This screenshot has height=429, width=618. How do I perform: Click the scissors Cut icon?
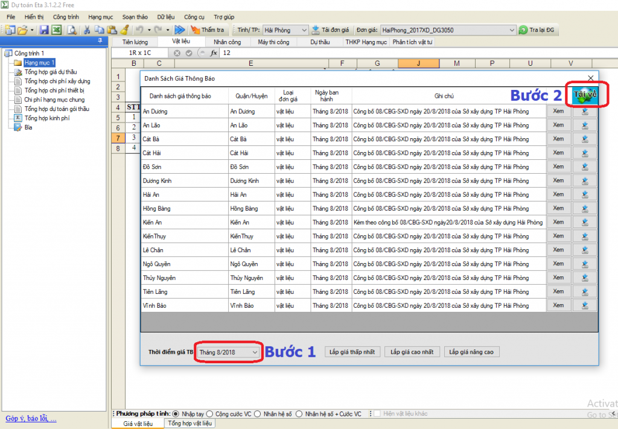(x=87, y=30)
